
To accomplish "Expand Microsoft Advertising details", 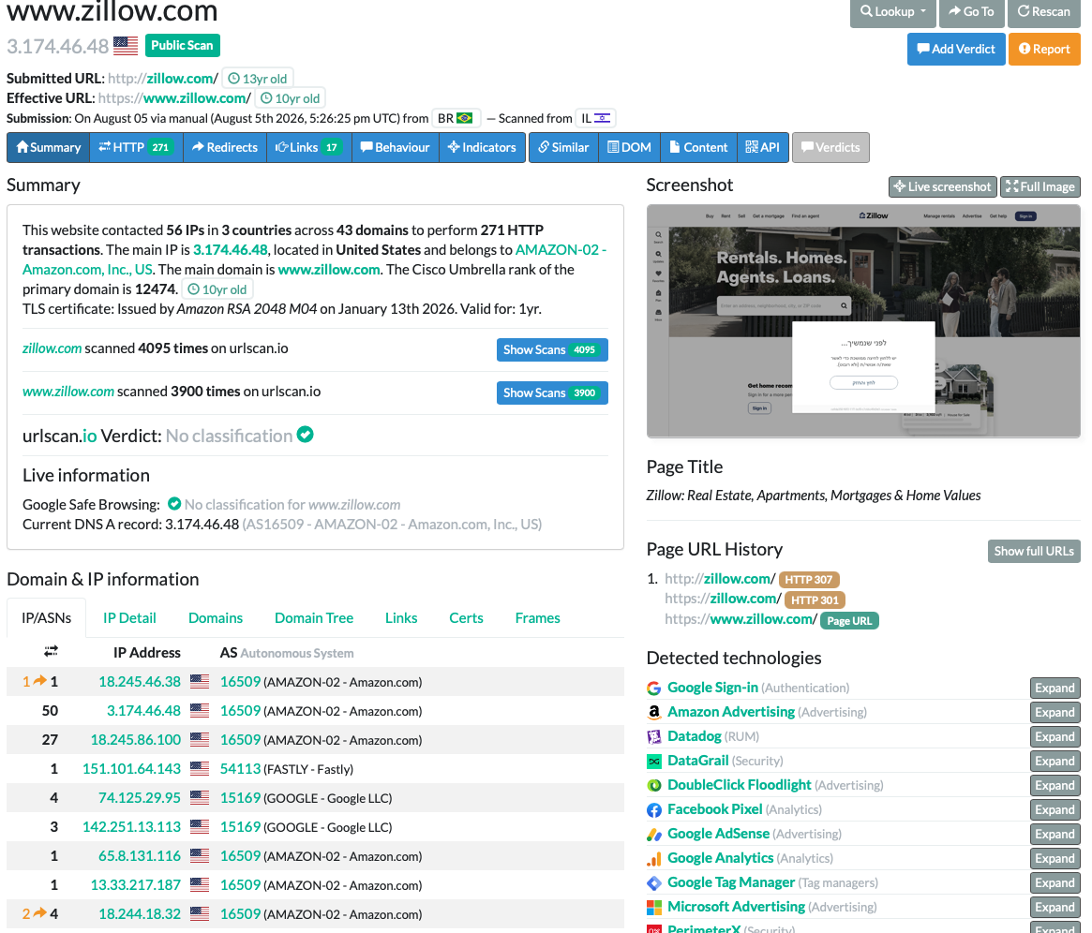I will tap(1055, 908).
